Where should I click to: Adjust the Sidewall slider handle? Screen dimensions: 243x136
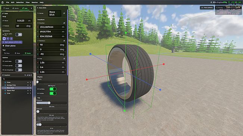[x=38, y=111]
